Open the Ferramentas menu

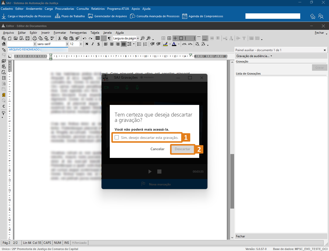point(78,33)
